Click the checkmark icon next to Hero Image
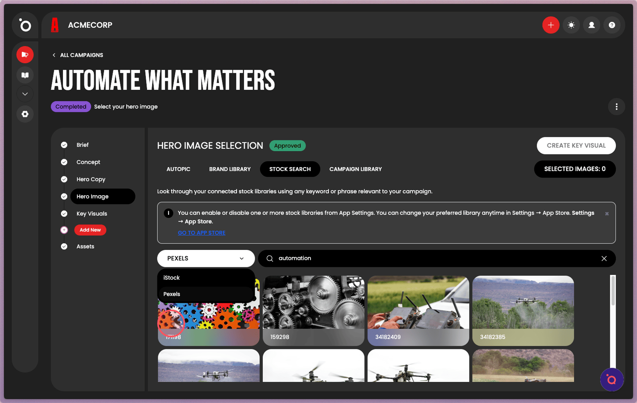This screenshot has width=637, height=403. tap(64, 197)
